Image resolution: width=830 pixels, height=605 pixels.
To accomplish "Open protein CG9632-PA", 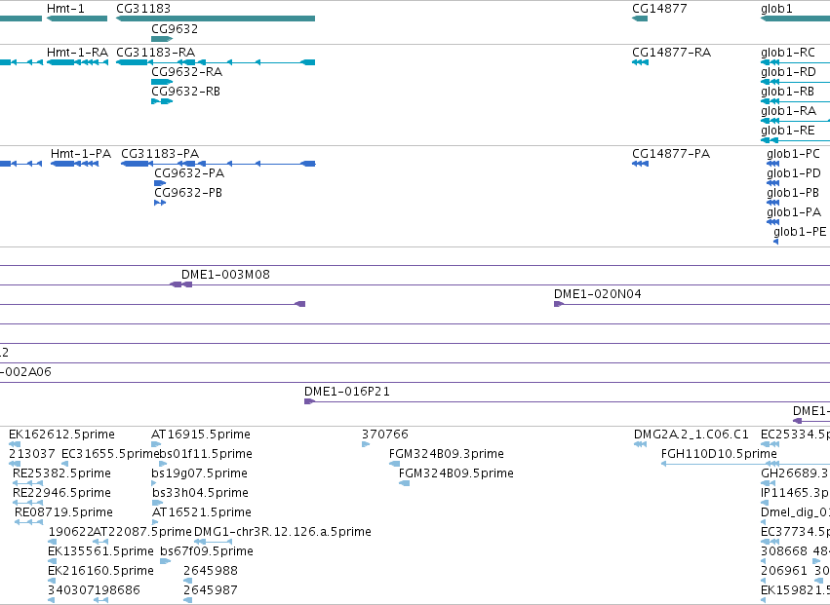I will point(189,173).
